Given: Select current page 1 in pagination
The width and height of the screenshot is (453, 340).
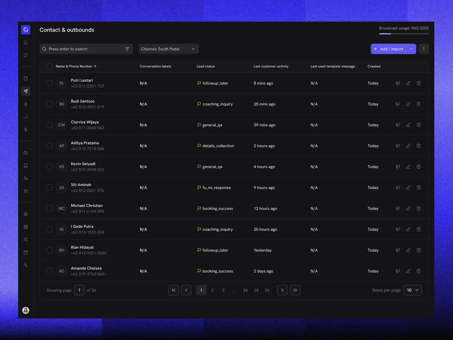Looking at the screenshot, I should pyautogui.click(x=201, y=290).
